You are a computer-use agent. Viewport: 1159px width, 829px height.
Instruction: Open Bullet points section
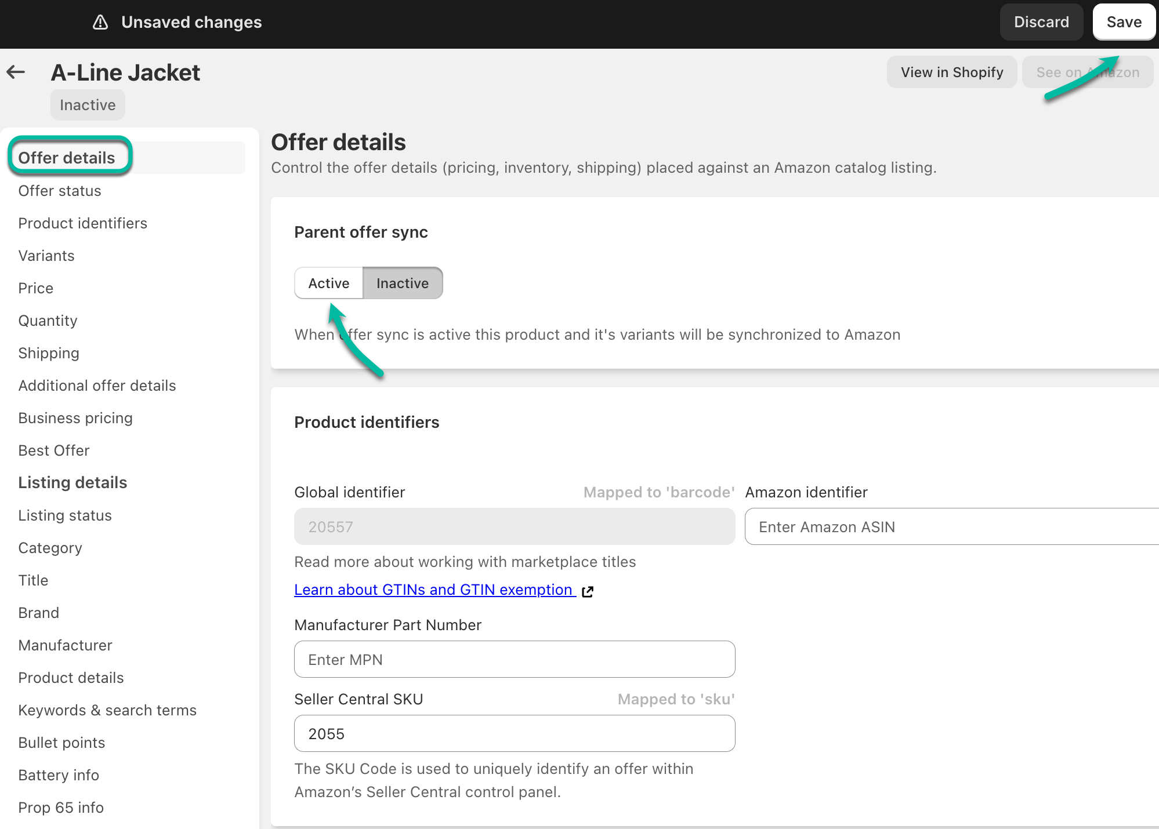click(62, 743)
